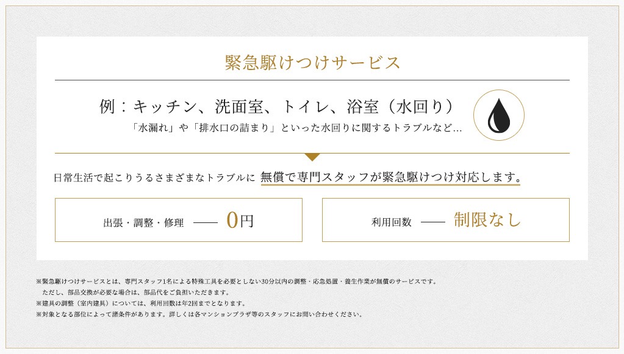Click the 利用回数 label
624x354 pixels.
tap(391, 222)
